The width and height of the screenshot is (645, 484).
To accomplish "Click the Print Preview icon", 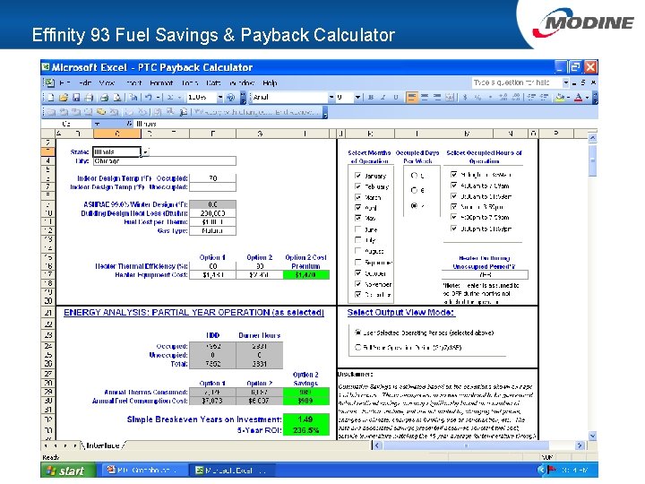I will pos(117,98).
